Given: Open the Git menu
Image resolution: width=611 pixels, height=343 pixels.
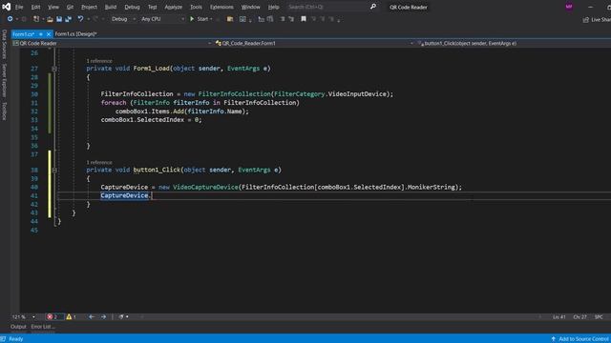Looking at the screenshot, I should pos(70,7).
